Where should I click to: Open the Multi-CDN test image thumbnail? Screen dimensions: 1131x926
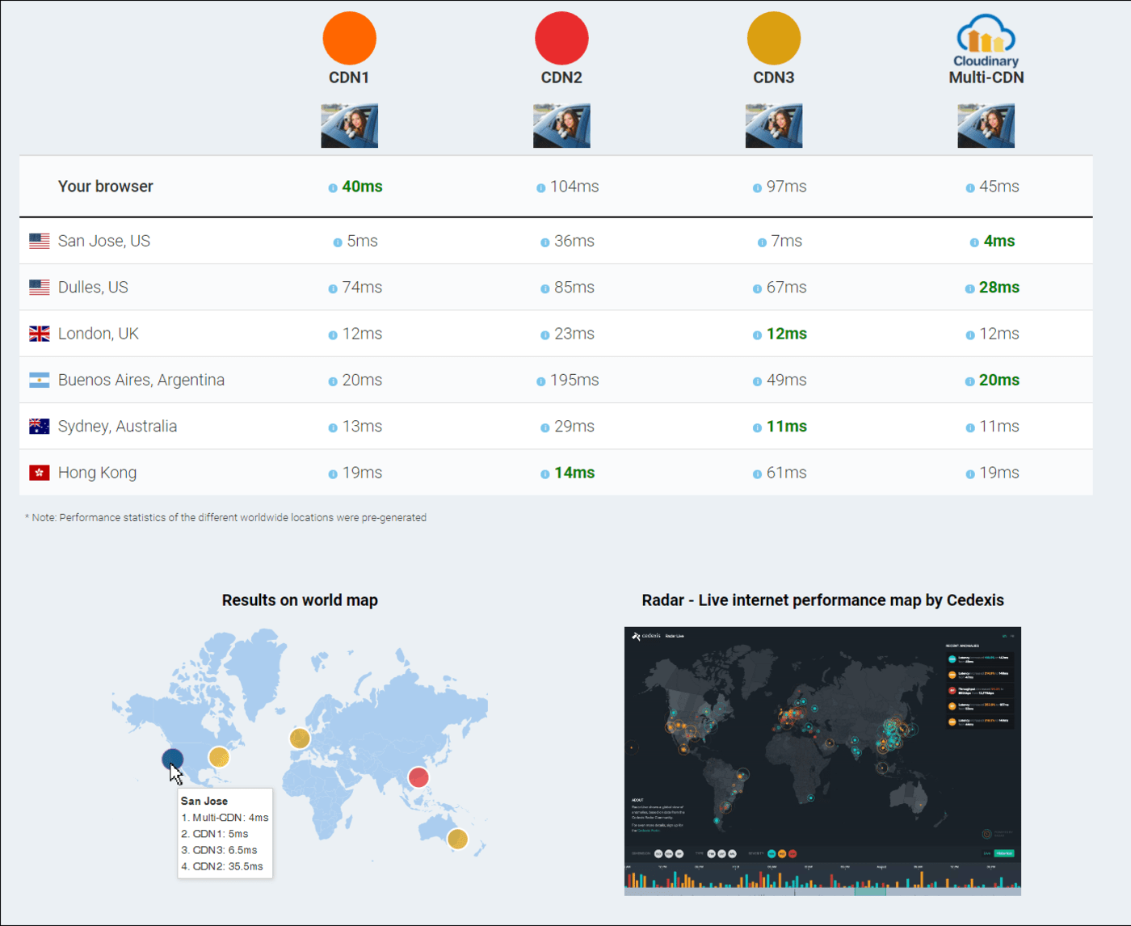[986, 125]
